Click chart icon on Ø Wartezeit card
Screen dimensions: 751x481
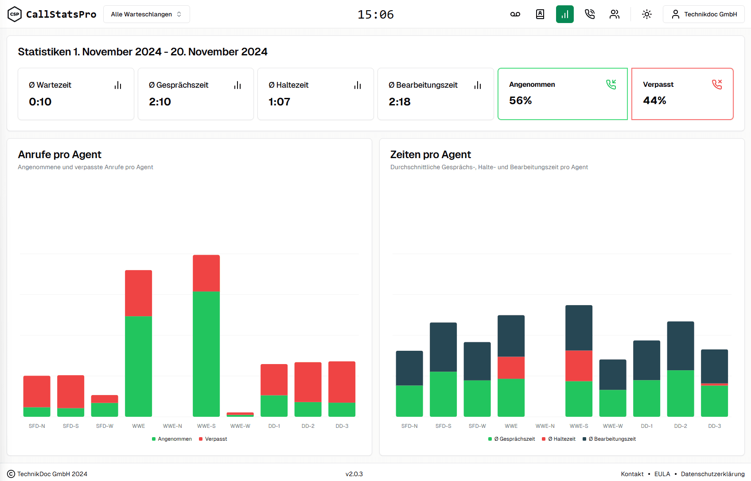pyautogui.click(x=118, y=85)
